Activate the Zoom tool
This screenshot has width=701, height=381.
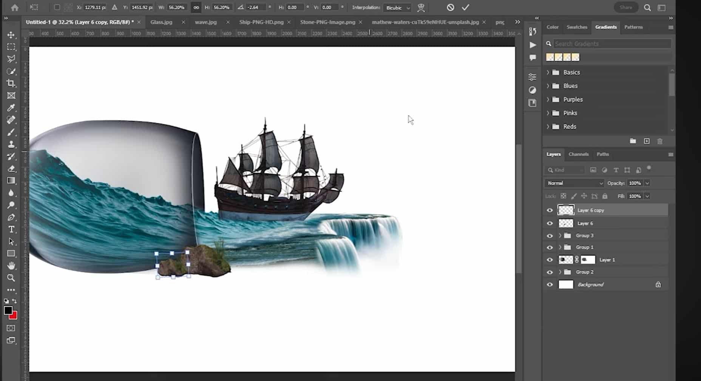pos(11,278)
